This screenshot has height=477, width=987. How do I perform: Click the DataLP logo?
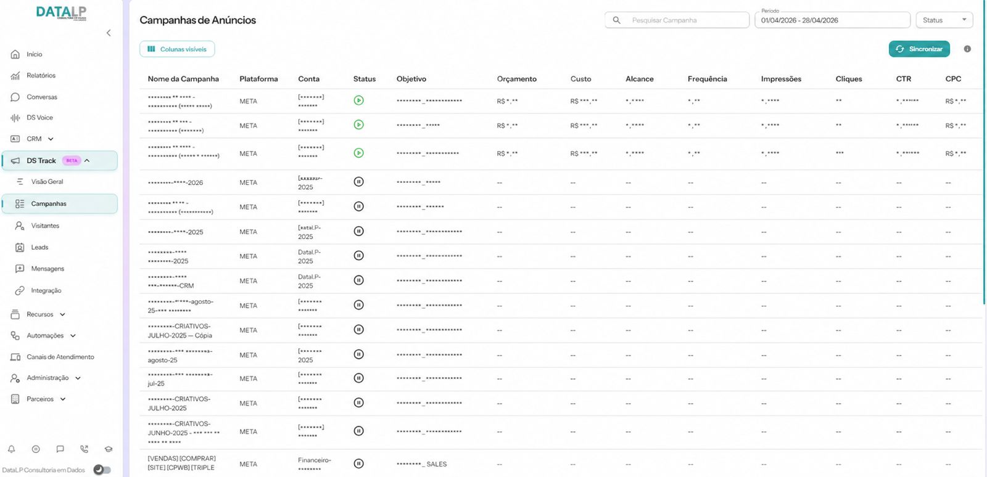pyautogui.click(x=61, y=12)
